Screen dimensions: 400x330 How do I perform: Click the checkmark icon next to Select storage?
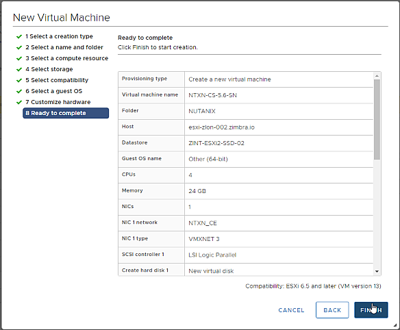[19, 69]
